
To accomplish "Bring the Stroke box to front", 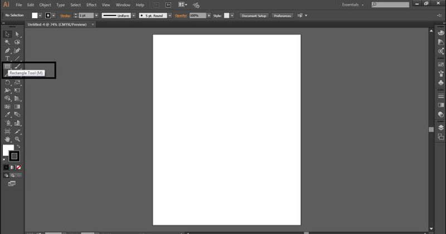I will click(14, 156).
